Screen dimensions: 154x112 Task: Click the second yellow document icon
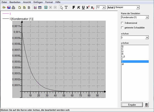pos(24,7)
